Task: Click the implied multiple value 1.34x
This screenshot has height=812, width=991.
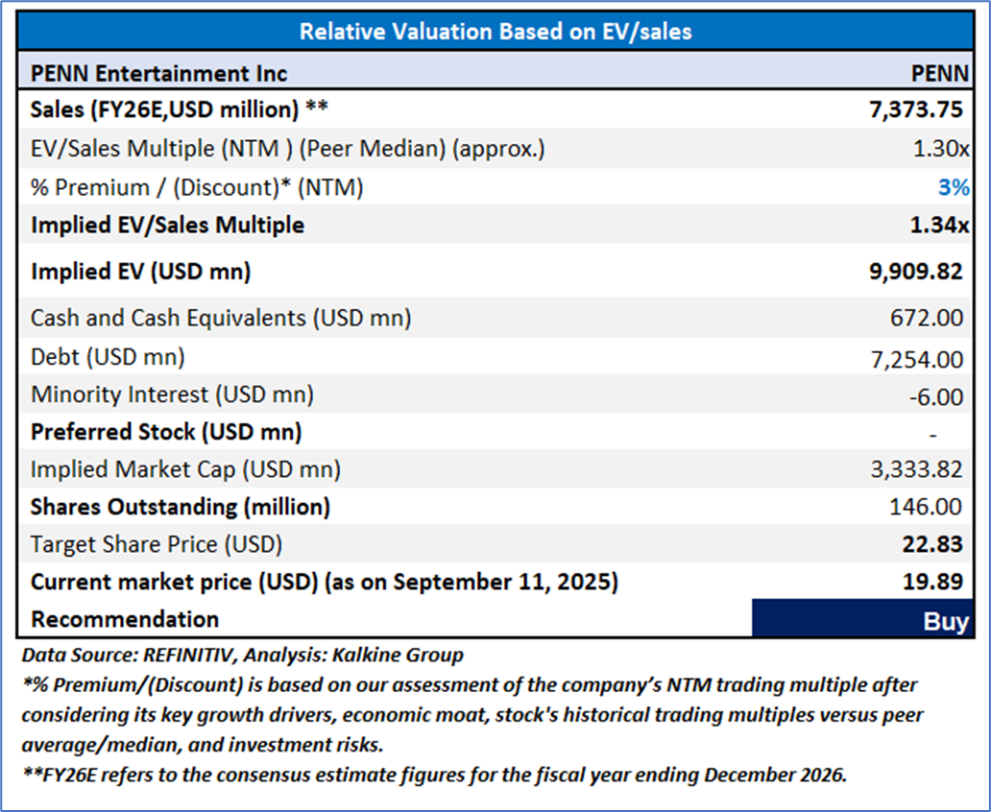Action: [x=939, y=226]
